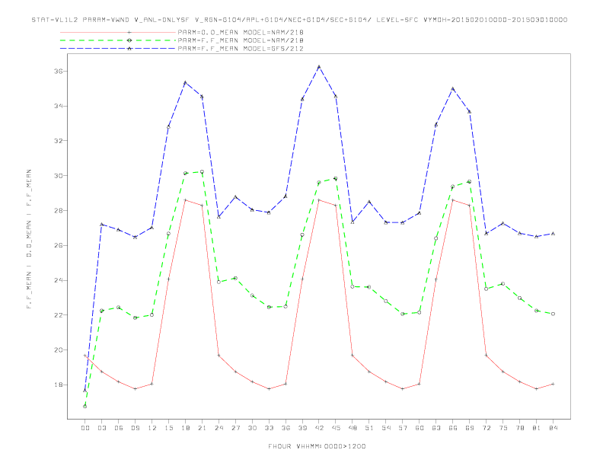Image resolution: width=603 pixels, height=466 pixels.
Task: Click x-axis forecast hour label 48
Action: click(x=353, y=428)
